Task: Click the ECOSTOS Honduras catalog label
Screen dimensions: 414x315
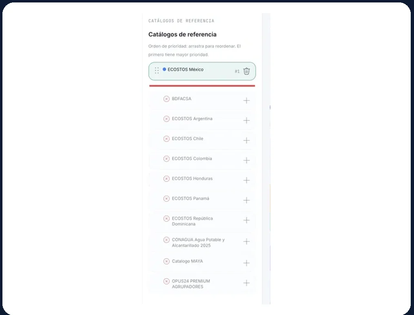Action: click(192, 178)
